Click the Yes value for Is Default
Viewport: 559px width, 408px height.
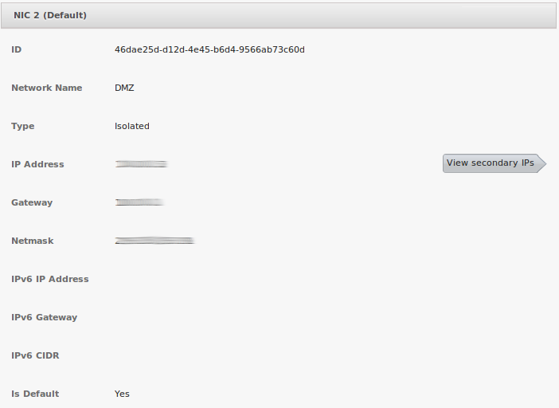point(122,394)
